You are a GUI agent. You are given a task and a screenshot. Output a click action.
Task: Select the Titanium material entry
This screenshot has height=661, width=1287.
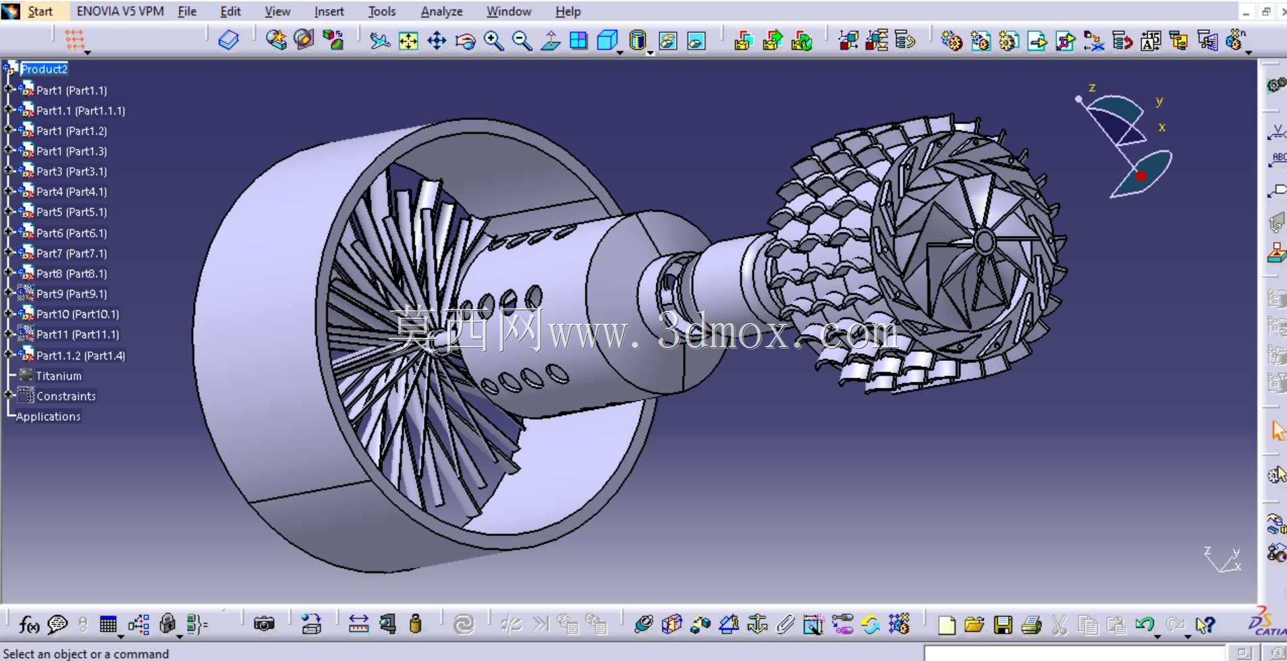tap(59, 376)
